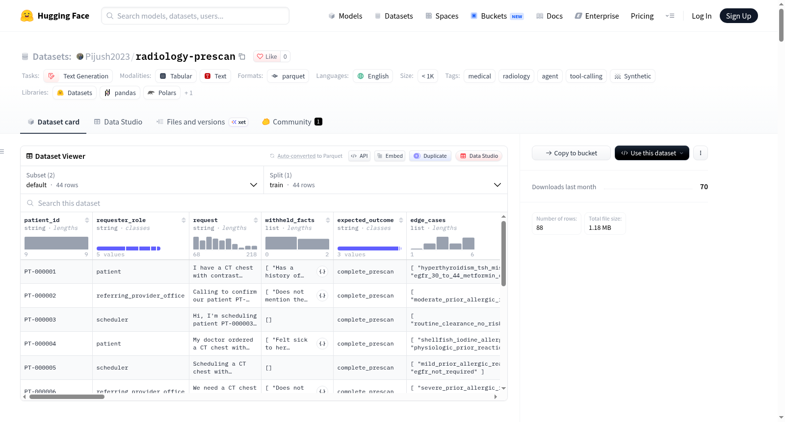This screenshot has height=422, width=785.
Task: Click the xet storage badge
Action: (x=238, y=122)
